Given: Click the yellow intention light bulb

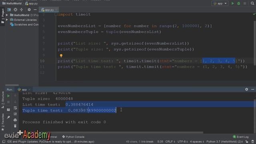Looking at the screenshot, I should [61, 56].
